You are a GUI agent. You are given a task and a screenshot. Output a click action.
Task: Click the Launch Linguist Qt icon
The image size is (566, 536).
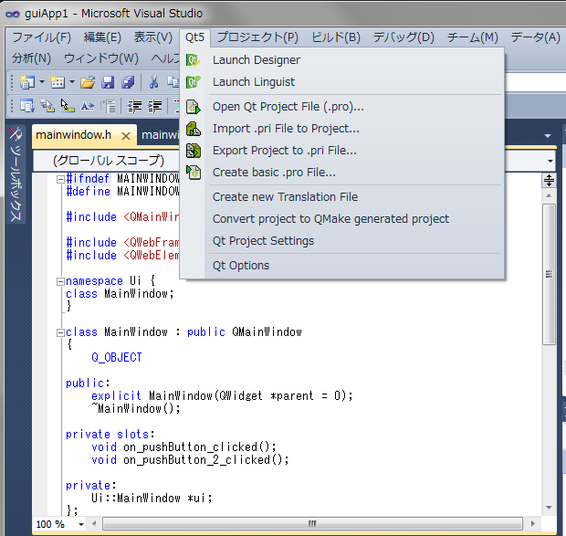coord(193,82)
